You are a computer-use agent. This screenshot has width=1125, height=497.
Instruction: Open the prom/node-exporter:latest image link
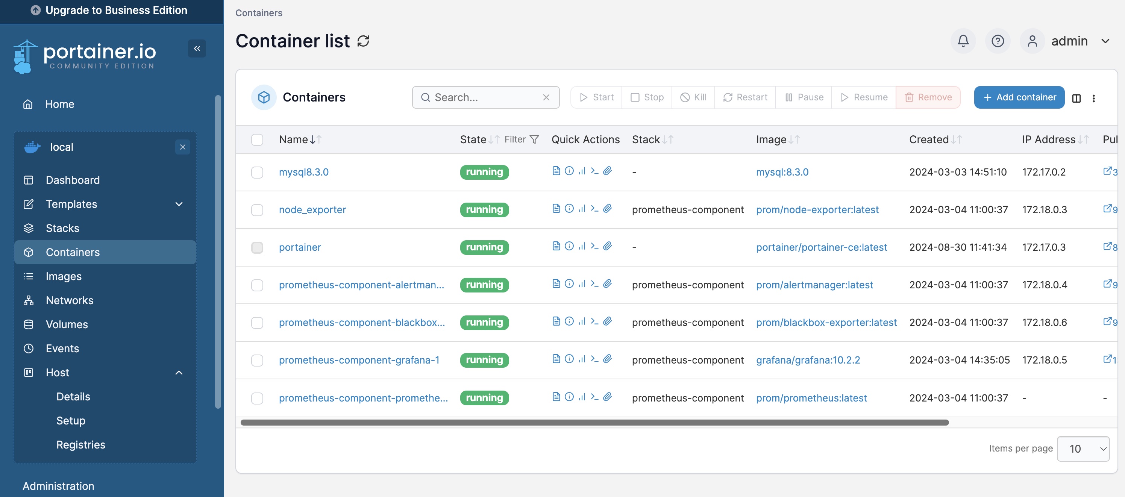[x=817, y=210]
